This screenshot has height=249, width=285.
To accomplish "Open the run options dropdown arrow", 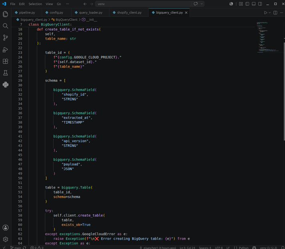I will tap(269, 12).
